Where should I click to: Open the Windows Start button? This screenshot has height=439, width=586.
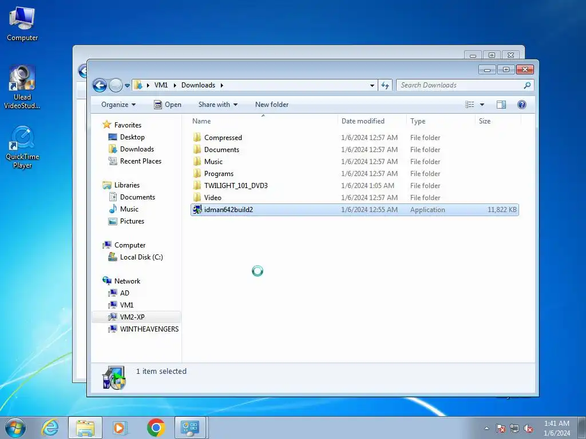15,428
